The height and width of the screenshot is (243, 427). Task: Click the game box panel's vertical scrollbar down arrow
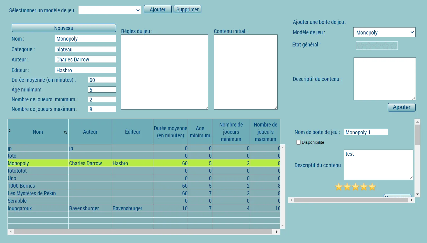point(417,194)
